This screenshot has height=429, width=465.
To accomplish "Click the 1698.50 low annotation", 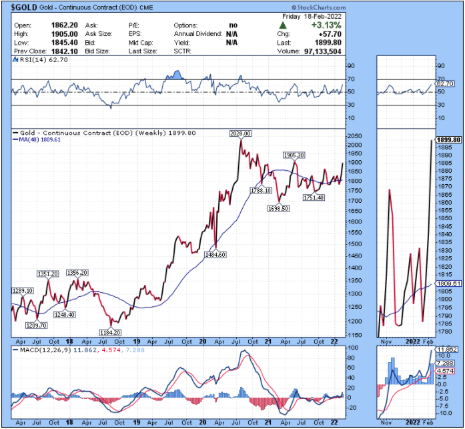I will pos(280,208).
